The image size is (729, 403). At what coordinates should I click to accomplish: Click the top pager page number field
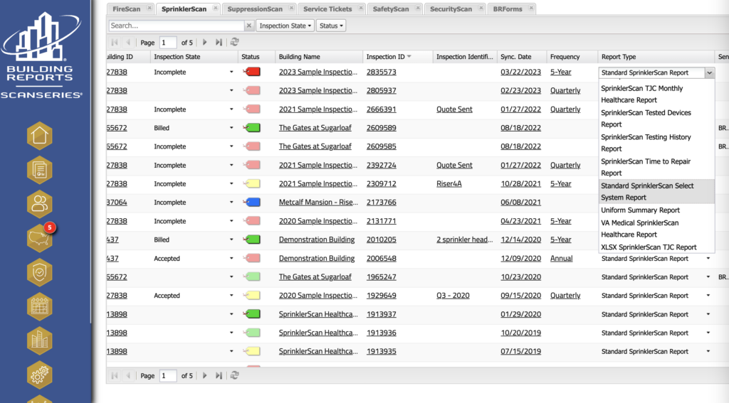pyautogui.click(x=168, y=42)
